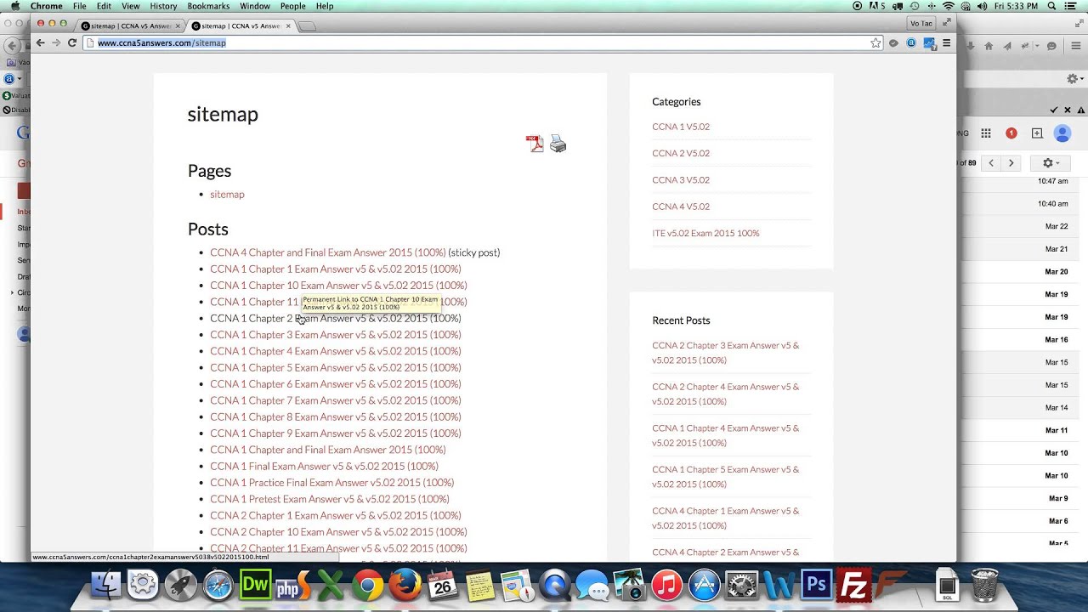
Task: Launch FileZilla from the dock
Action: 853,586
